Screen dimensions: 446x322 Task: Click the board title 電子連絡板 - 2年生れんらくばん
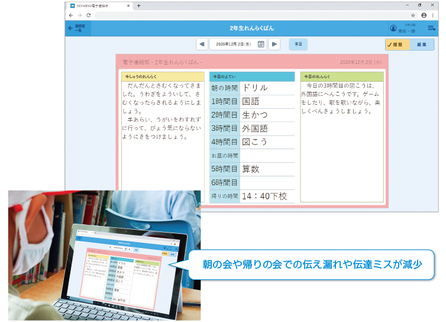point(163,62)
